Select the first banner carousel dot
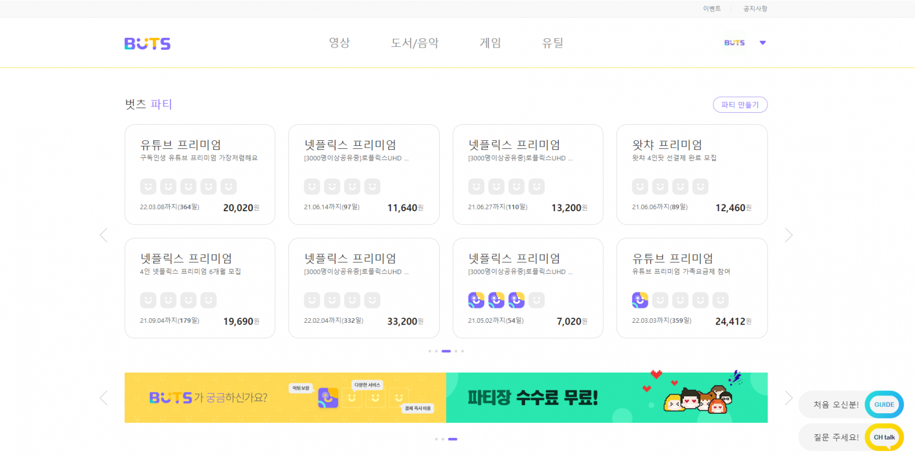The width and height of the screenshot is (915, 455). pos(436,439)
